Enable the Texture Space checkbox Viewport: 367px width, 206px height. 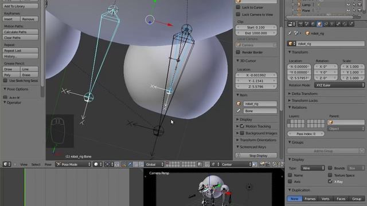[330, 175]
